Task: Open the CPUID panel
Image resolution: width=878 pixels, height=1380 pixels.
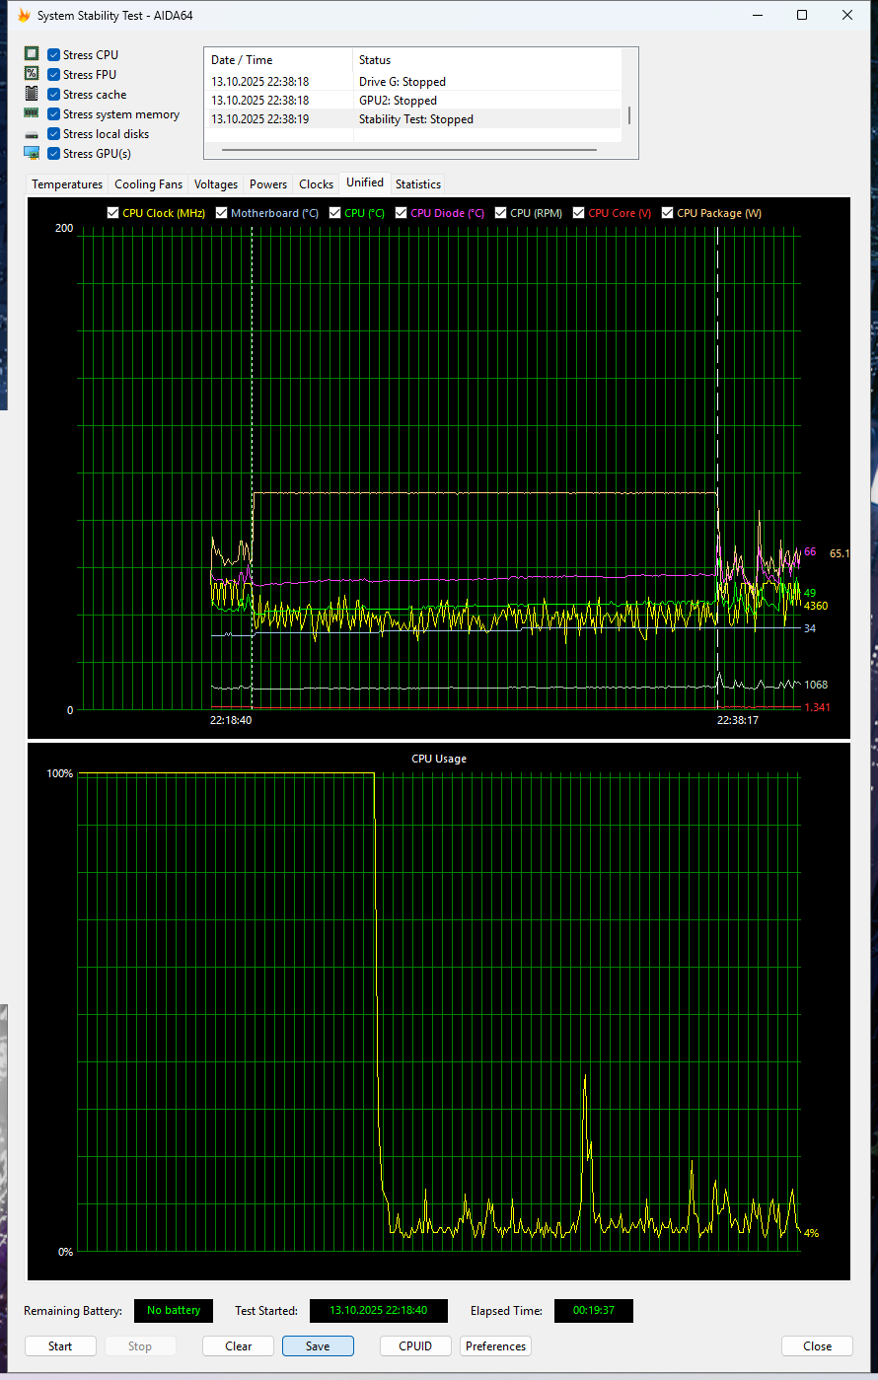Action: (414, 1345)
